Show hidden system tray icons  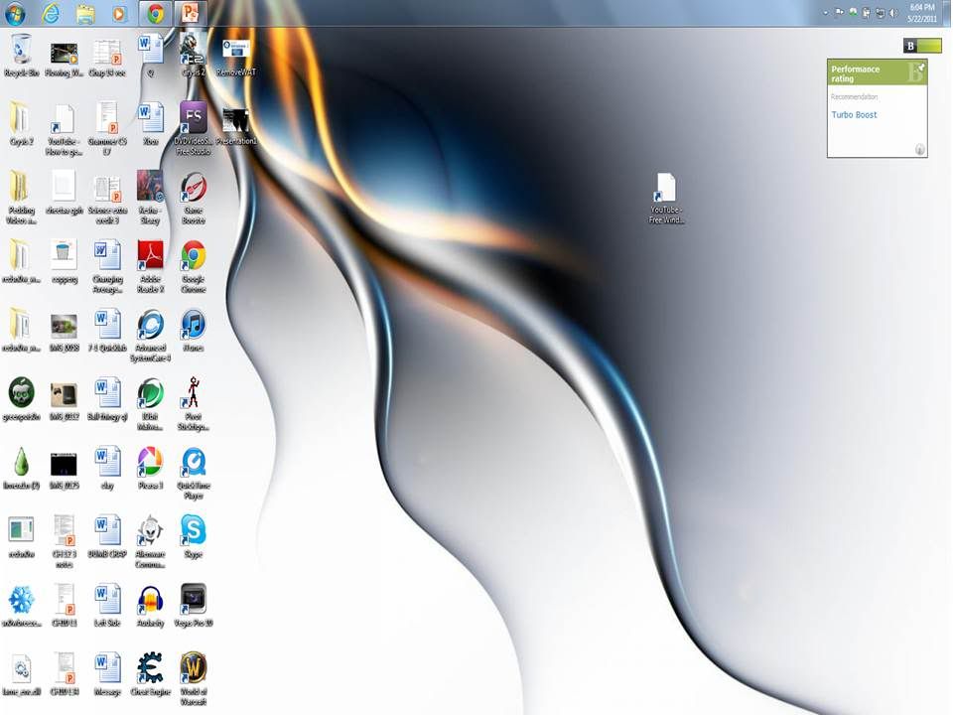click(825, 13)
